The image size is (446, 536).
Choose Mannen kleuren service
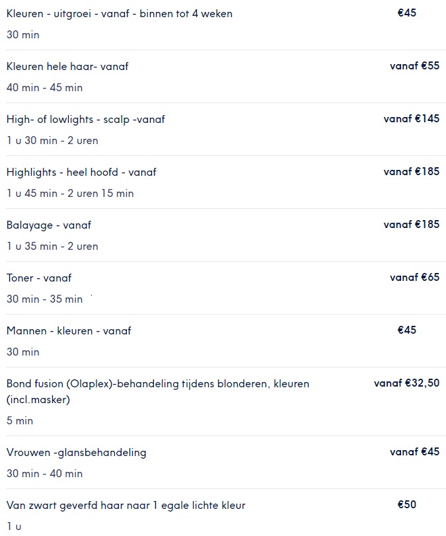coord(225,341)
